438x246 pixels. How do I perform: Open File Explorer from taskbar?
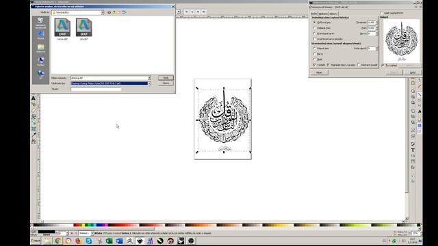tap(48, 241)
